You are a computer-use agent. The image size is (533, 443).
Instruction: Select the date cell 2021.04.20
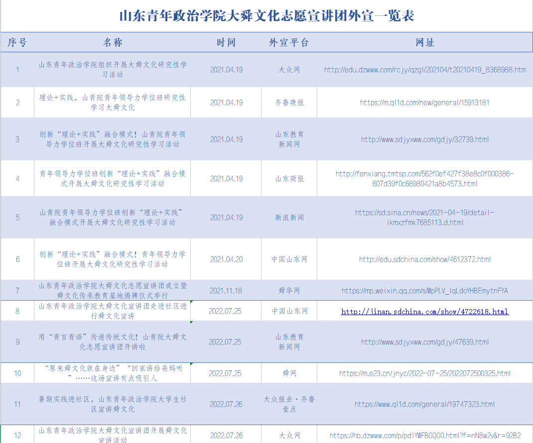(226, 259)
